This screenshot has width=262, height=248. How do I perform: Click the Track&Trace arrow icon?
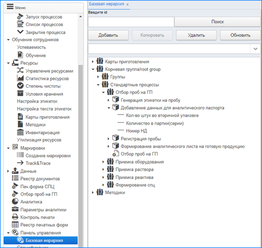[x=20, y=163]
